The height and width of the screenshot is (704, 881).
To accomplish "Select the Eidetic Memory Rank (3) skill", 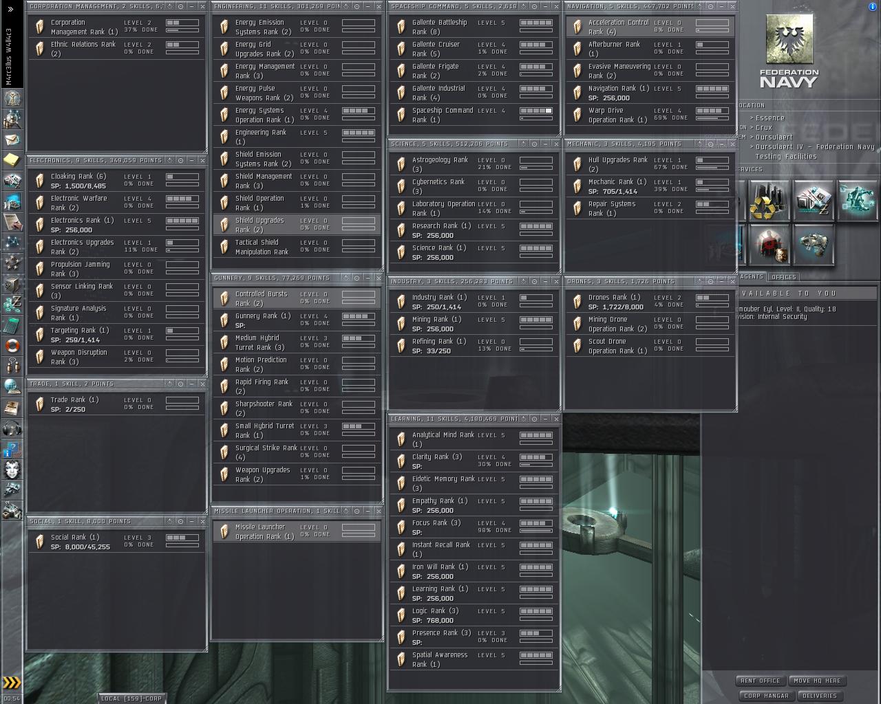I will (x=473, y=483).
